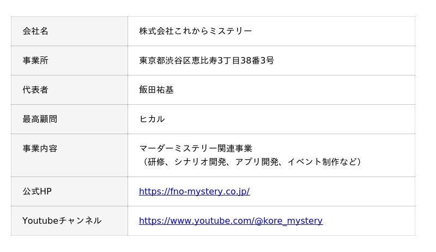Click the address 東京都渋谷区恵比寿3丁目38番3号
The image size is (436, 252).
click(206, 61)
